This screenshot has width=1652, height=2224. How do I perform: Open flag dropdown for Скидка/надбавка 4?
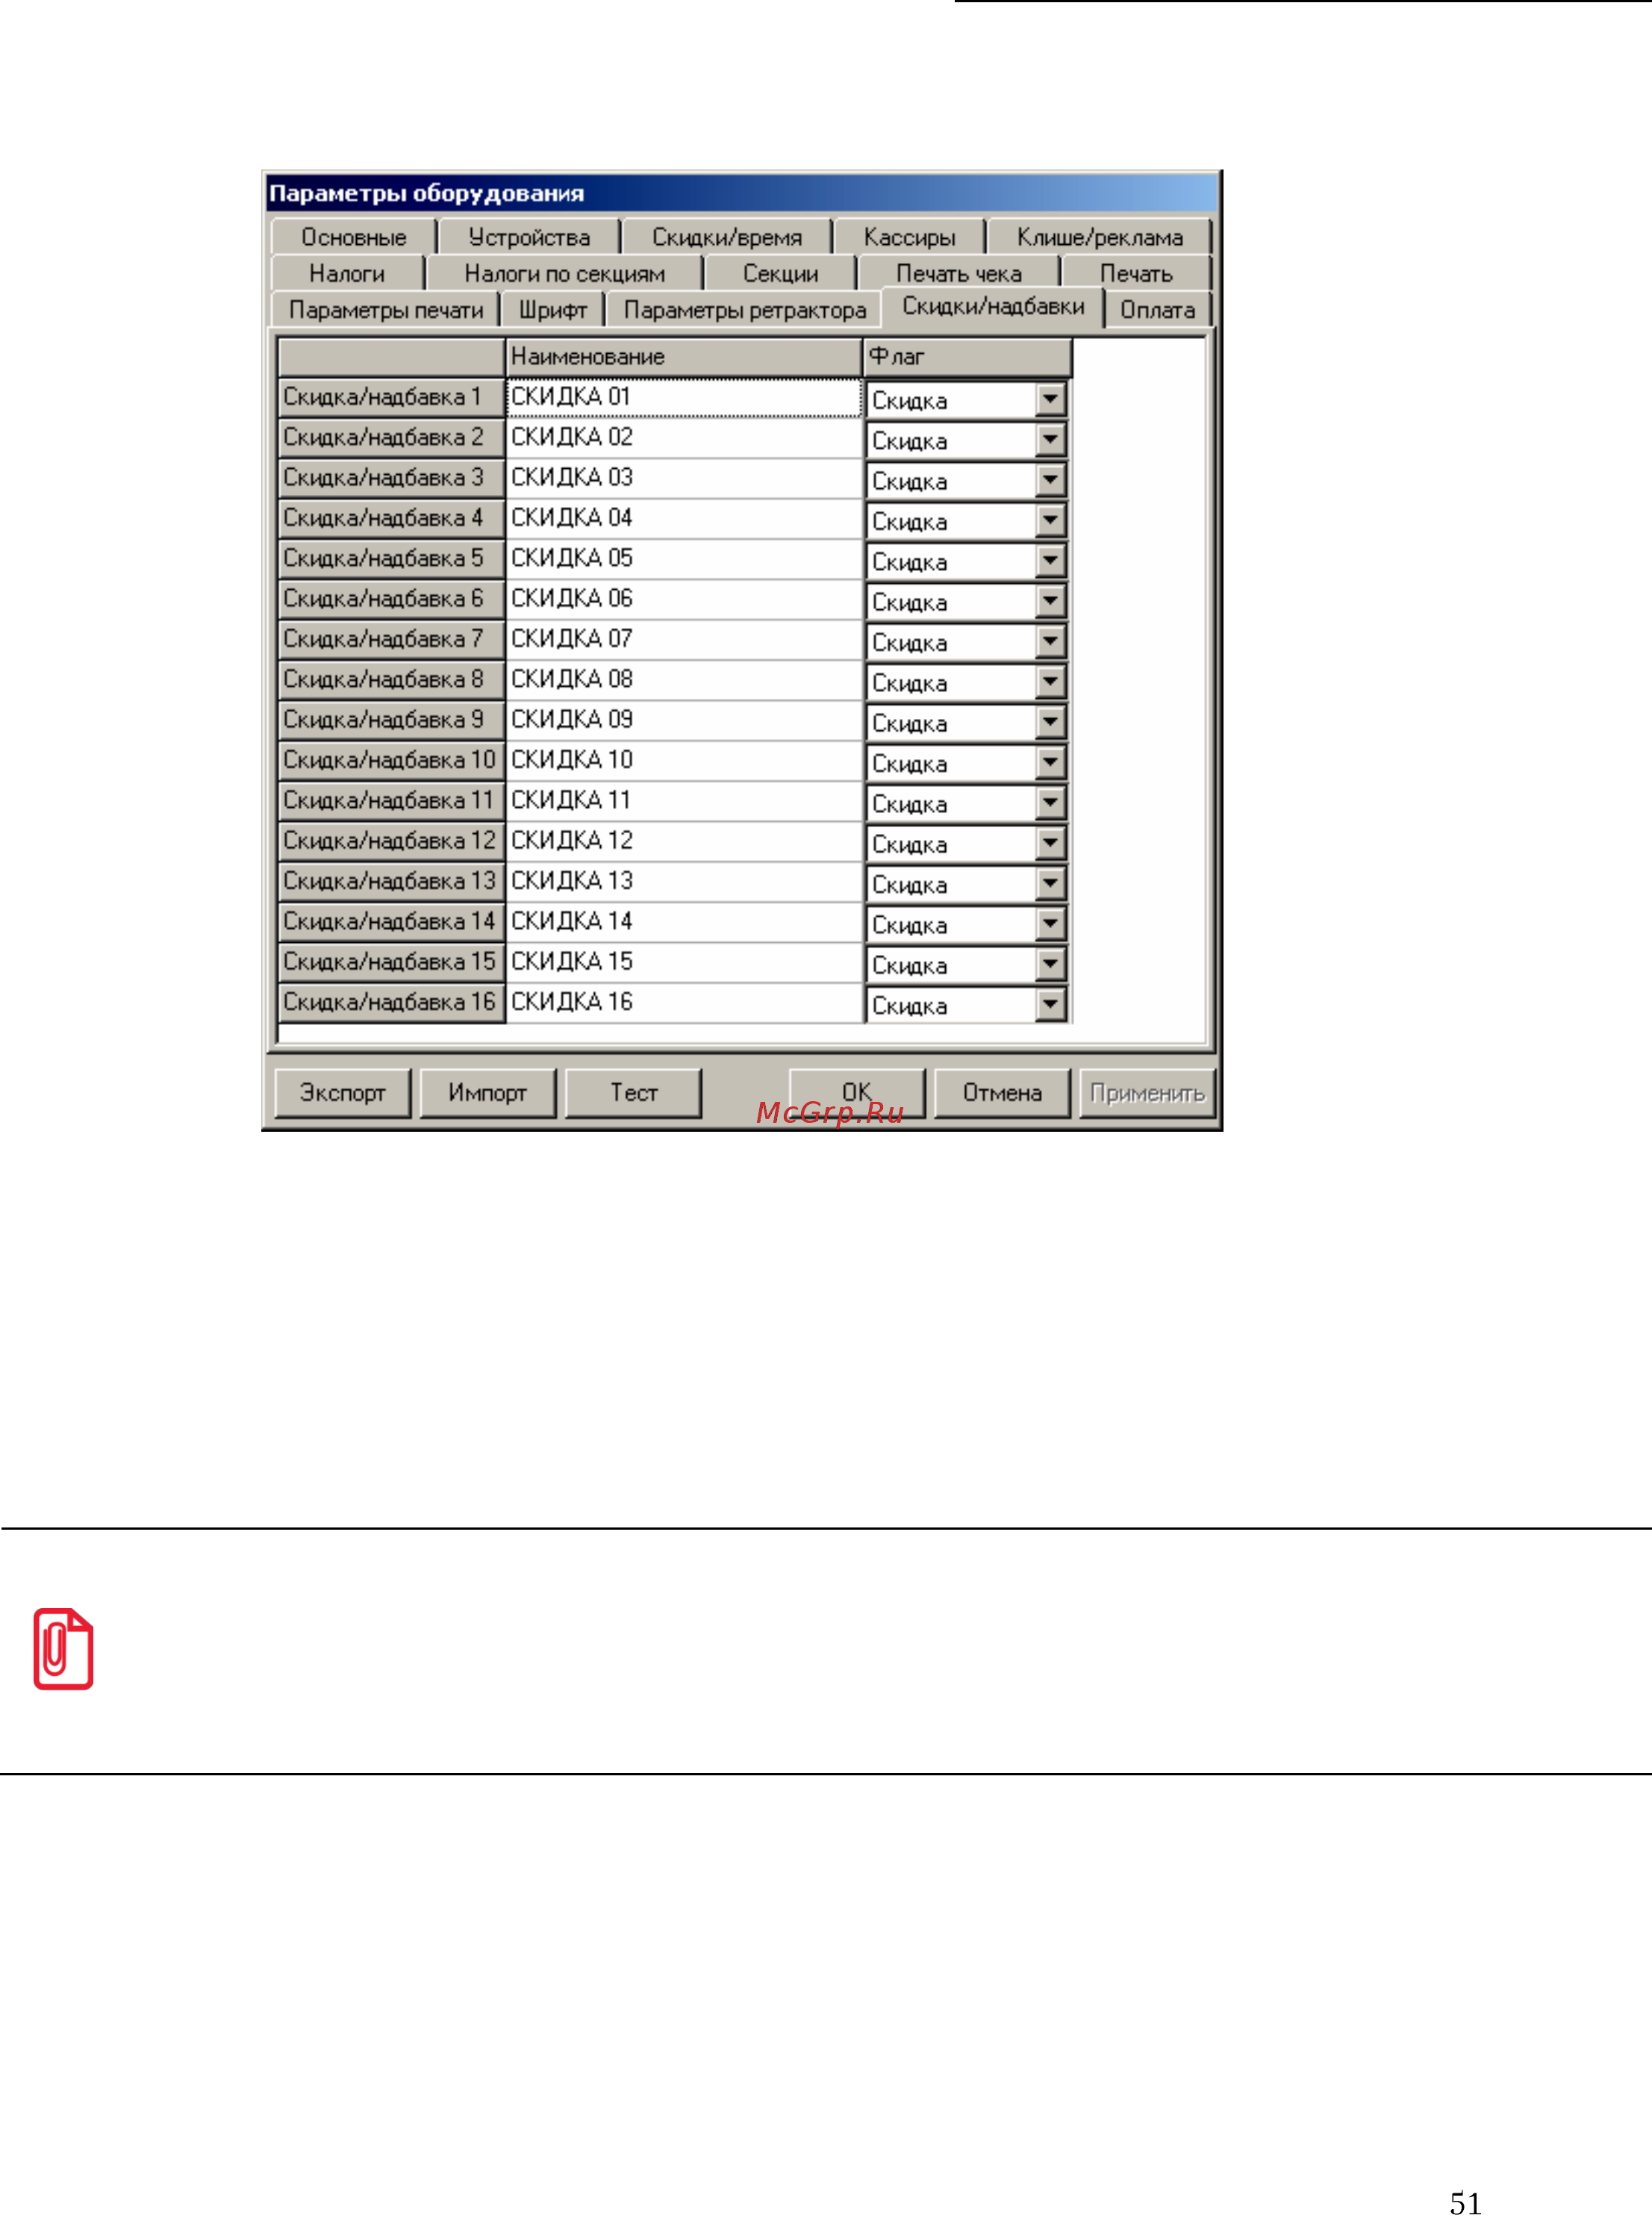point(1050,521)
